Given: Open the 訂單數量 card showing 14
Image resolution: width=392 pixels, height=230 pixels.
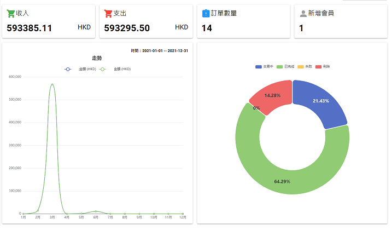Looking at the screenshot, I should pyautogui.click(x=243, y=22).
